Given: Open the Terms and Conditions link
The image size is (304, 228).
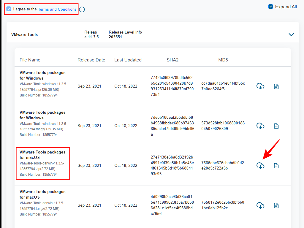Looking at the screenshot, I should coord(57,9).
